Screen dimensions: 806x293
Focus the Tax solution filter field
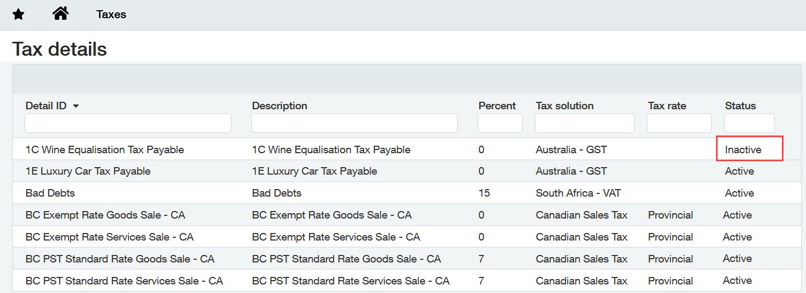(x=585, y=123)
